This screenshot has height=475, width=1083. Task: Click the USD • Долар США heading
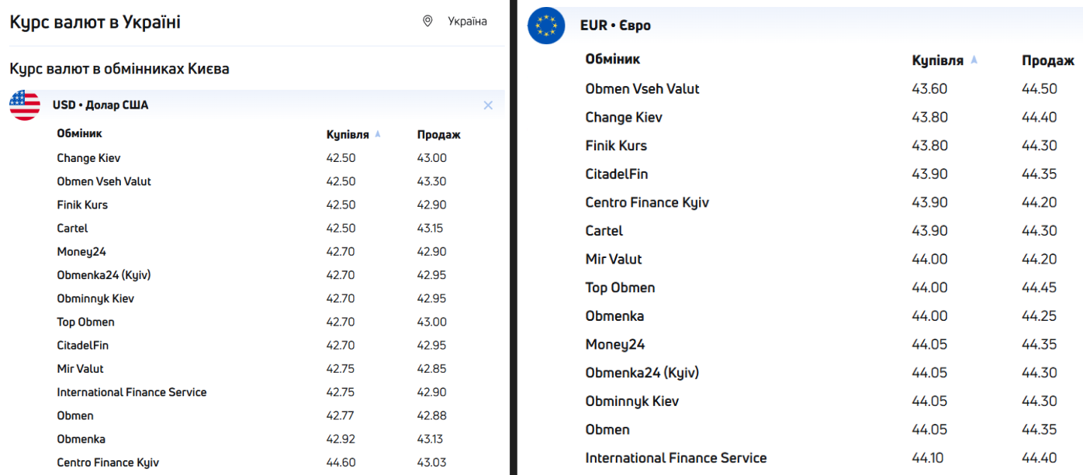click(x=100, y=105)
